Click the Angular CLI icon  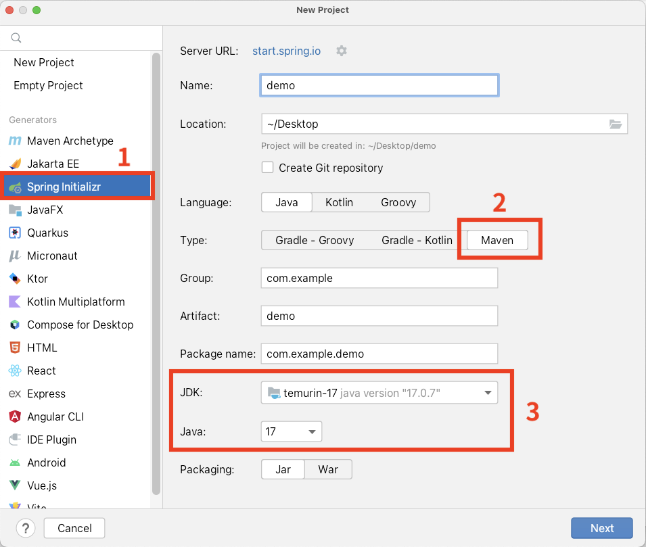coord(15,417)
